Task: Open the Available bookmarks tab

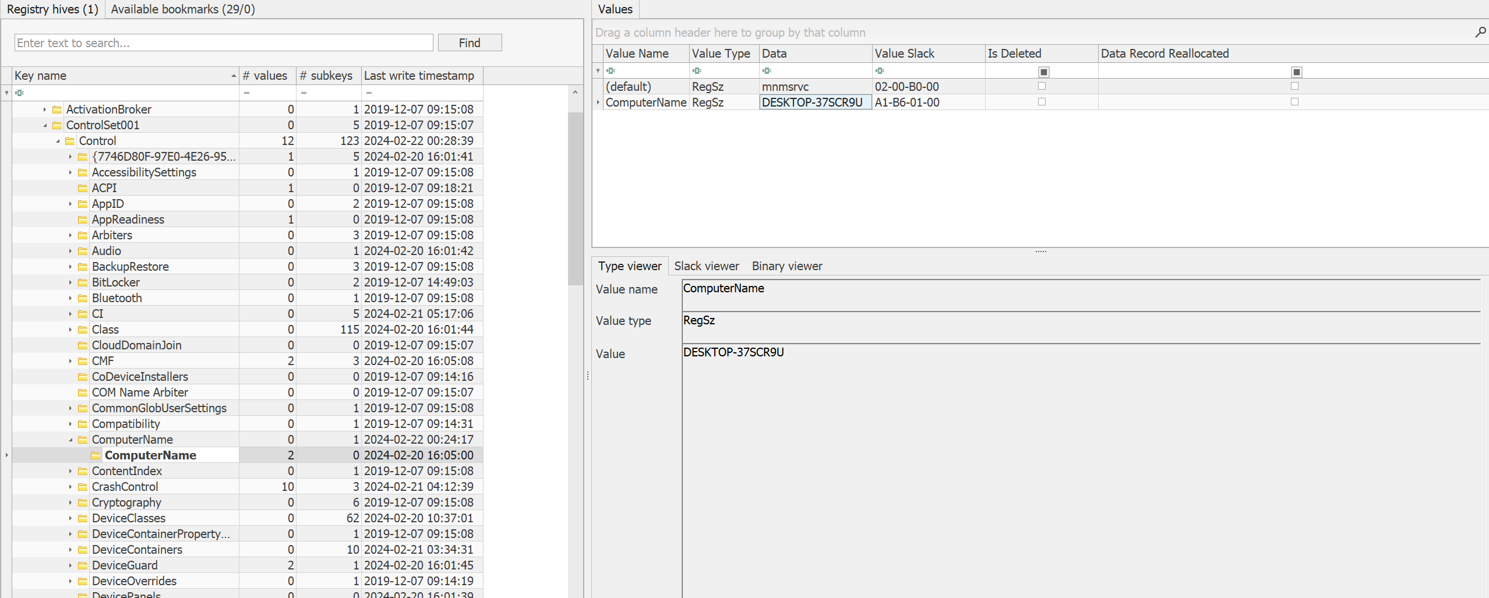Action: 183,9
